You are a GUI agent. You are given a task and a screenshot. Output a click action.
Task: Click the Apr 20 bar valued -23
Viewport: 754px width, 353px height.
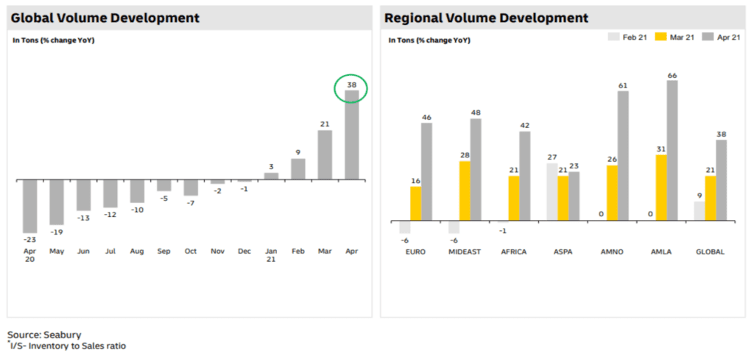[29, 207]
